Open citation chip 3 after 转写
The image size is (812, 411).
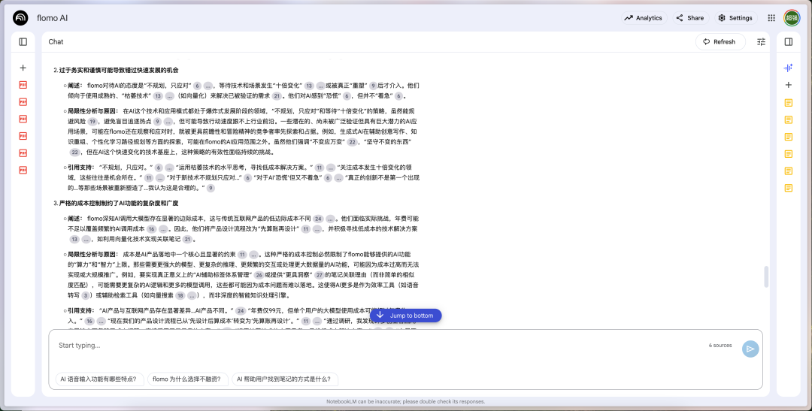(x=86, y=295)
